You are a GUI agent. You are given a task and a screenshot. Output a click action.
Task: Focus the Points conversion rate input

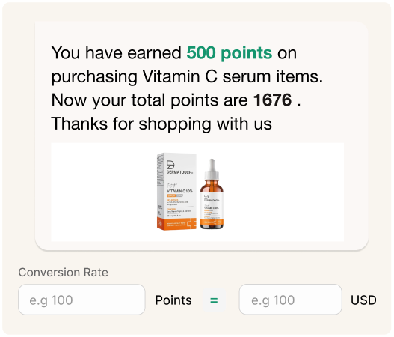point(81,300)
